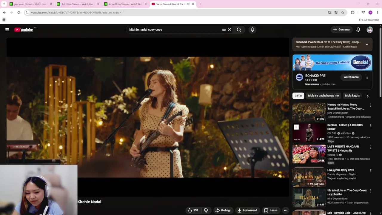Close the Same Ground tab
382x215 pixels.
(x=193, y=4)
